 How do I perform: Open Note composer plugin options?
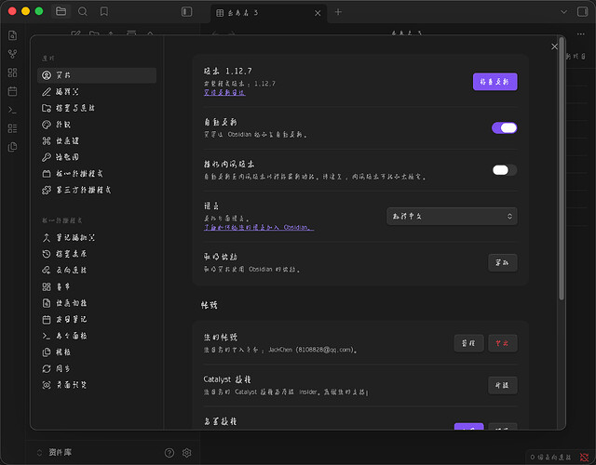point(97,238)
